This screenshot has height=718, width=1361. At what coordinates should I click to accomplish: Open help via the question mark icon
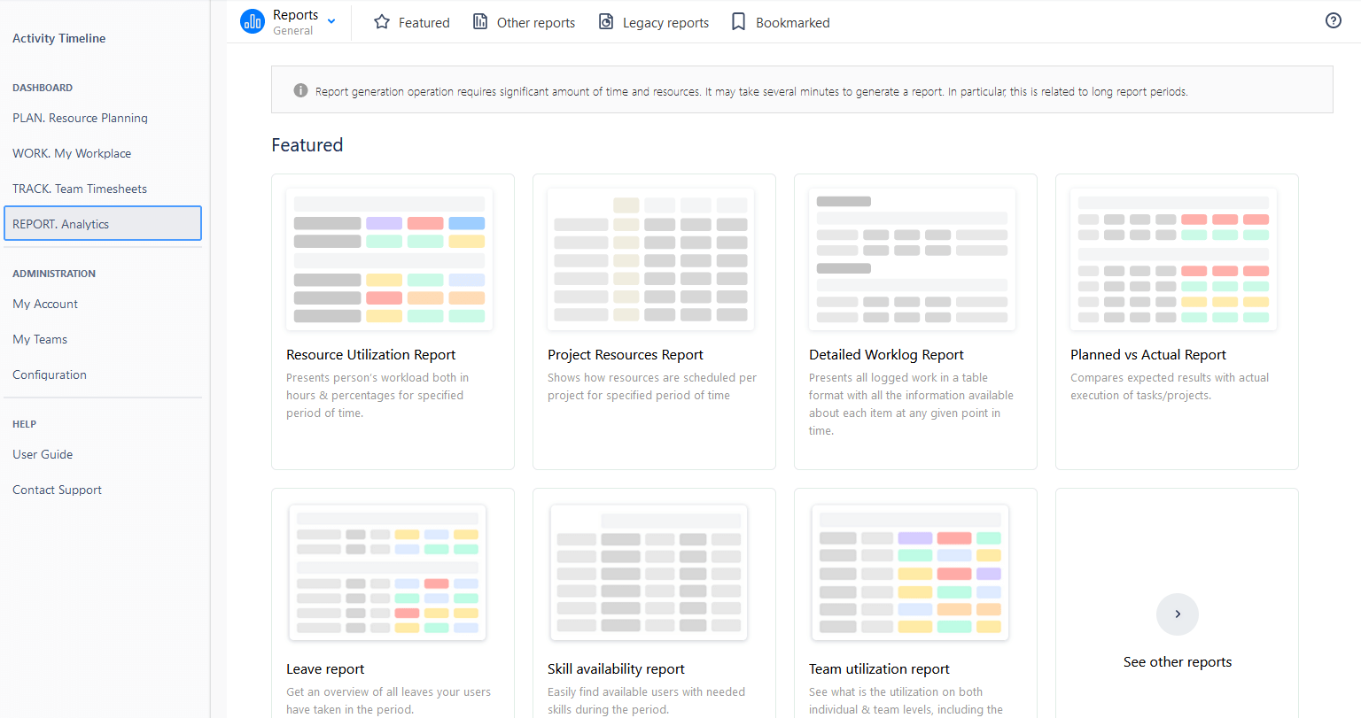[1334, 20]
